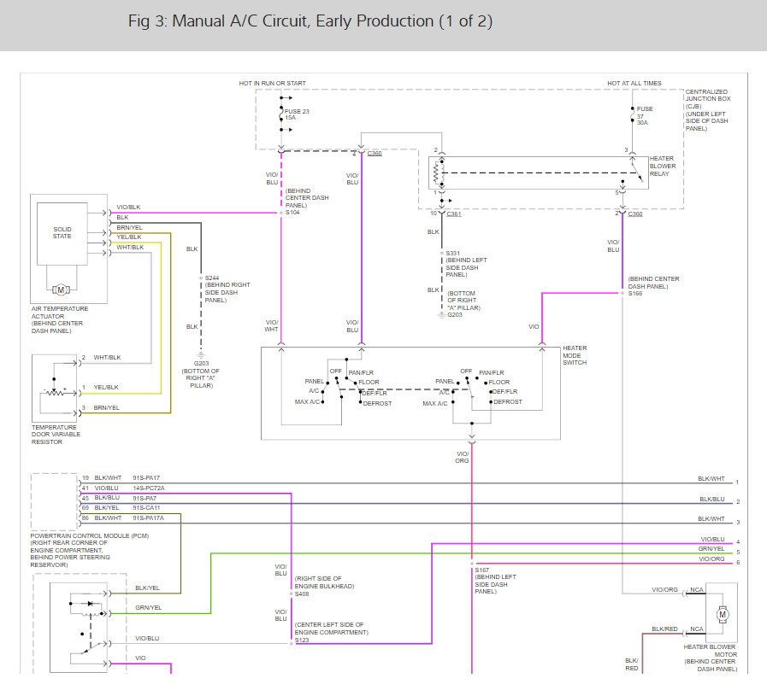Select the 'FUSE 37 30A' label
The height and width of the screenshot is (690, 767).
click(644, 116)
